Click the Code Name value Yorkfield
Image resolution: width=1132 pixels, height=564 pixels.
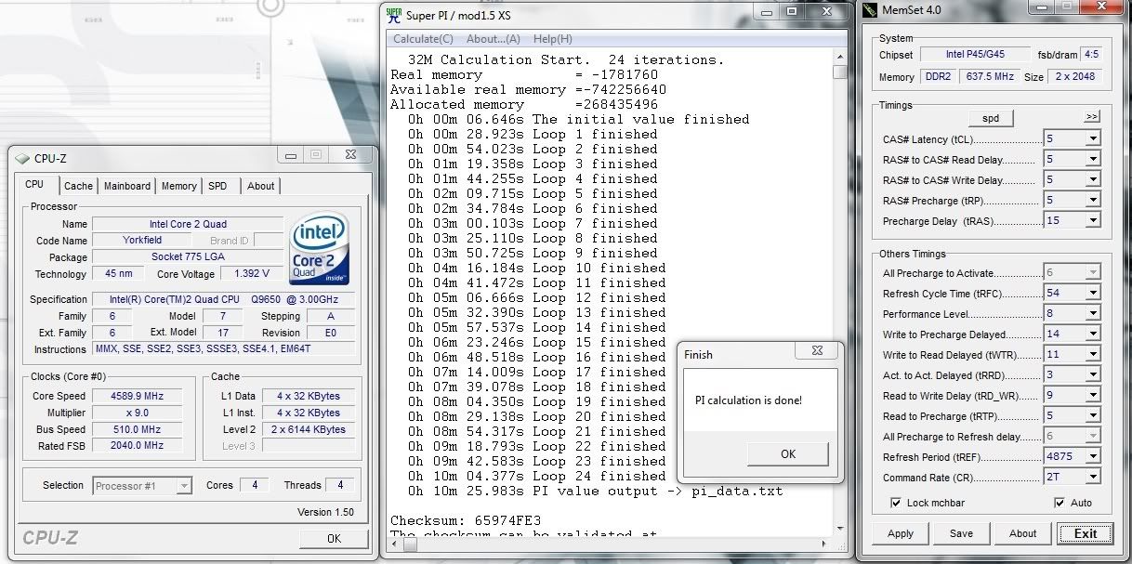[x=142, y=241]
